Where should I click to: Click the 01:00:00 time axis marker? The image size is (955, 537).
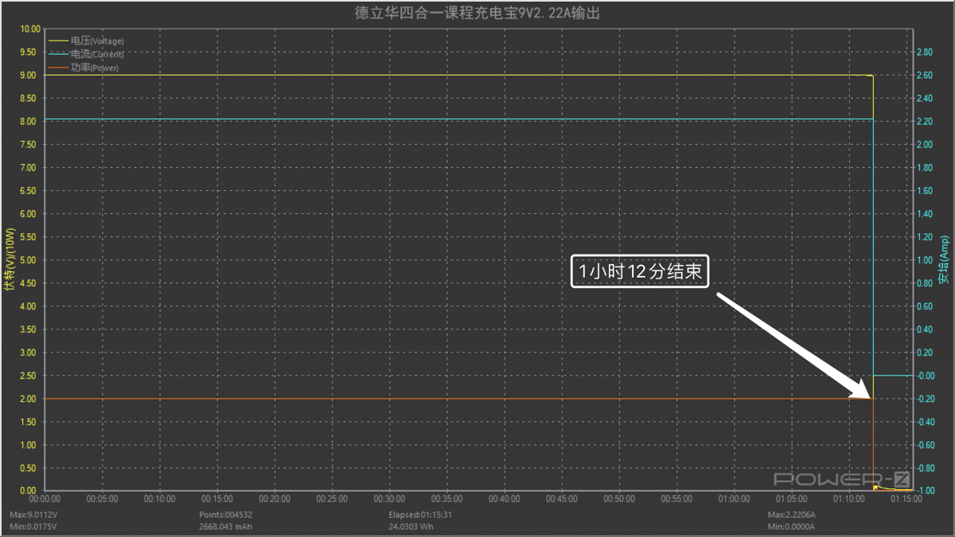[734, 500]
